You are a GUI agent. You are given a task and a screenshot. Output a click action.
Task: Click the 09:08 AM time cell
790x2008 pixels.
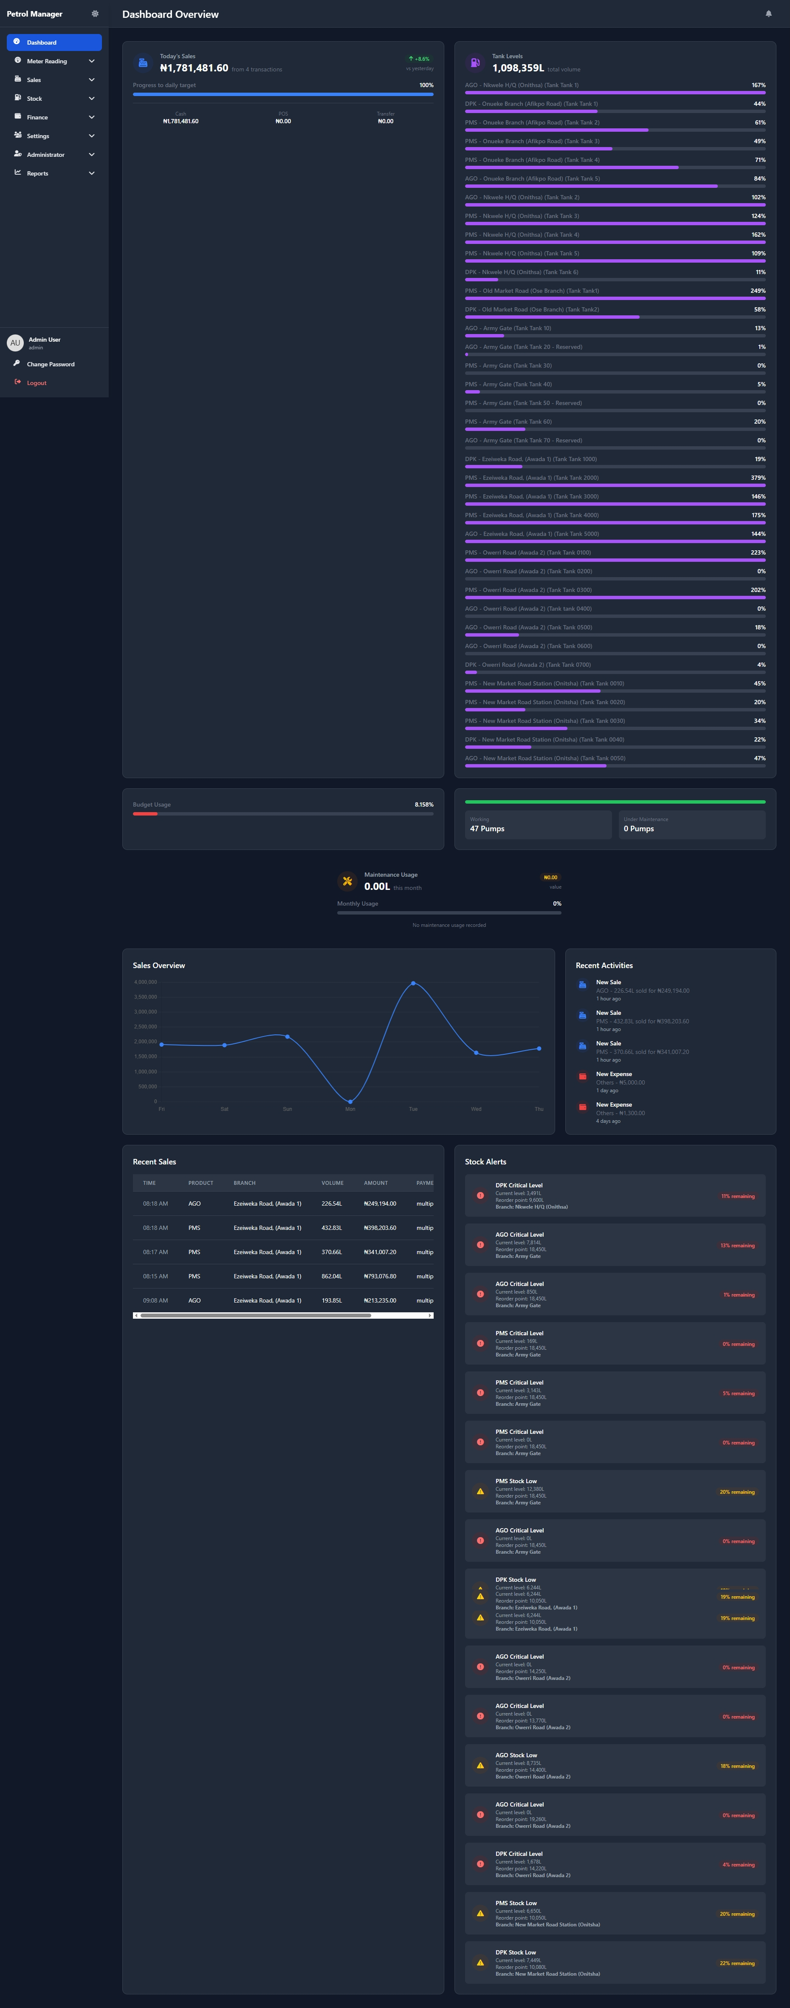pos(155,1300)
